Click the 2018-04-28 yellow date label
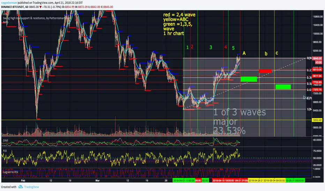Image resolution: width=325 pixels, height=191 pixels. (x=256, y=181)
